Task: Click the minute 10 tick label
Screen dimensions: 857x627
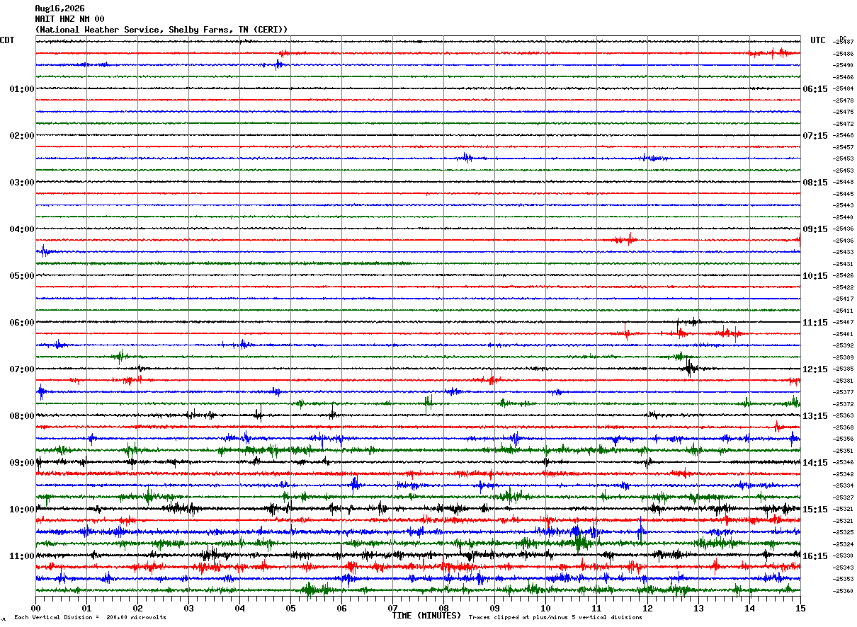Action: tap(545, 608)
